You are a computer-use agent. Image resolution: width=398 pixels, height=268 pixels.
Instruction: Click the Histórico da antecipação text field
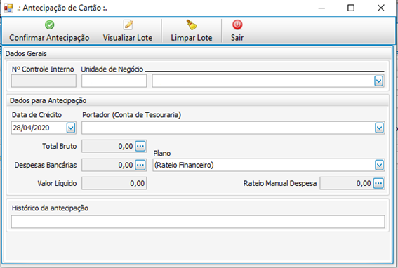[x=198, y=222]
